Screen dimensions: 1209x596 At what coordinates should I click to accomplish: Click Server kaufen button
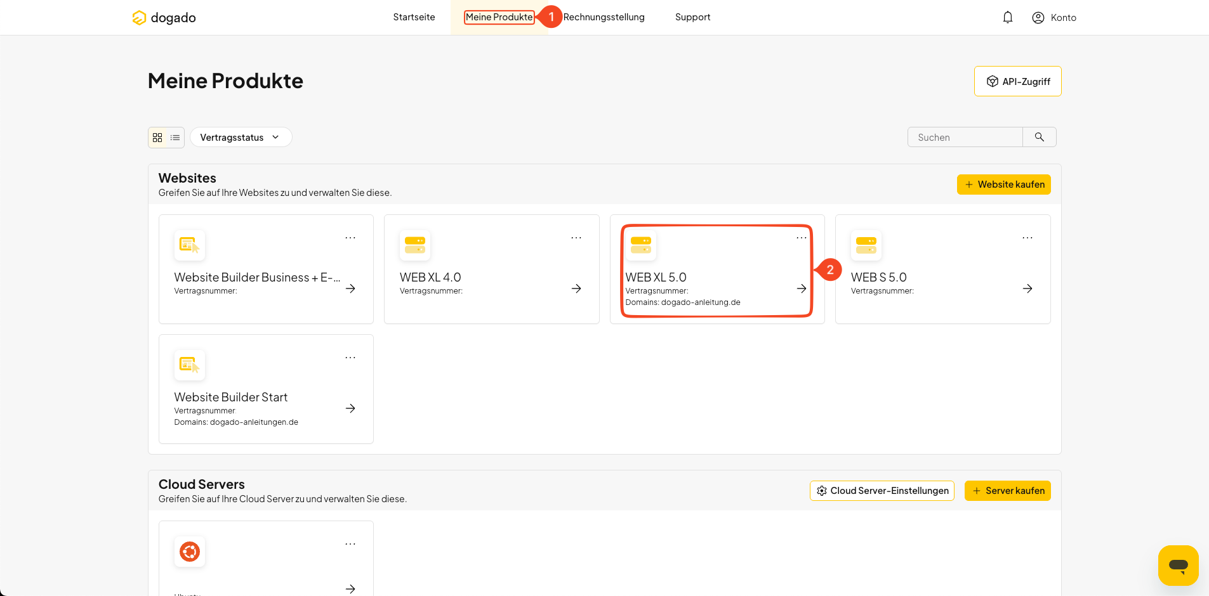(1008, 491)
